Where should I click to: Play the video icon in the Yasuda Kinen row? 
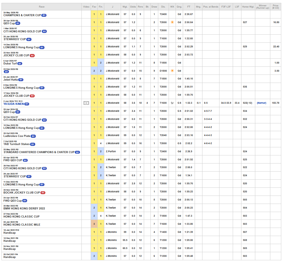coord(86,103)
